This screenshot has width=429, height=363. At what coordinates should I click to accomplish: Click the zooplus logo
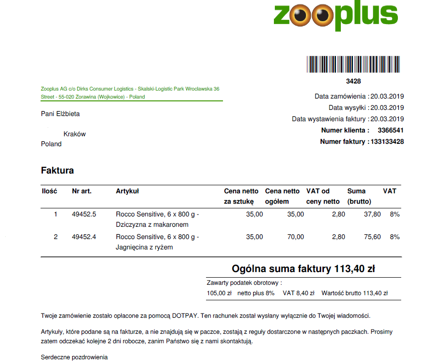click(336, 15)
